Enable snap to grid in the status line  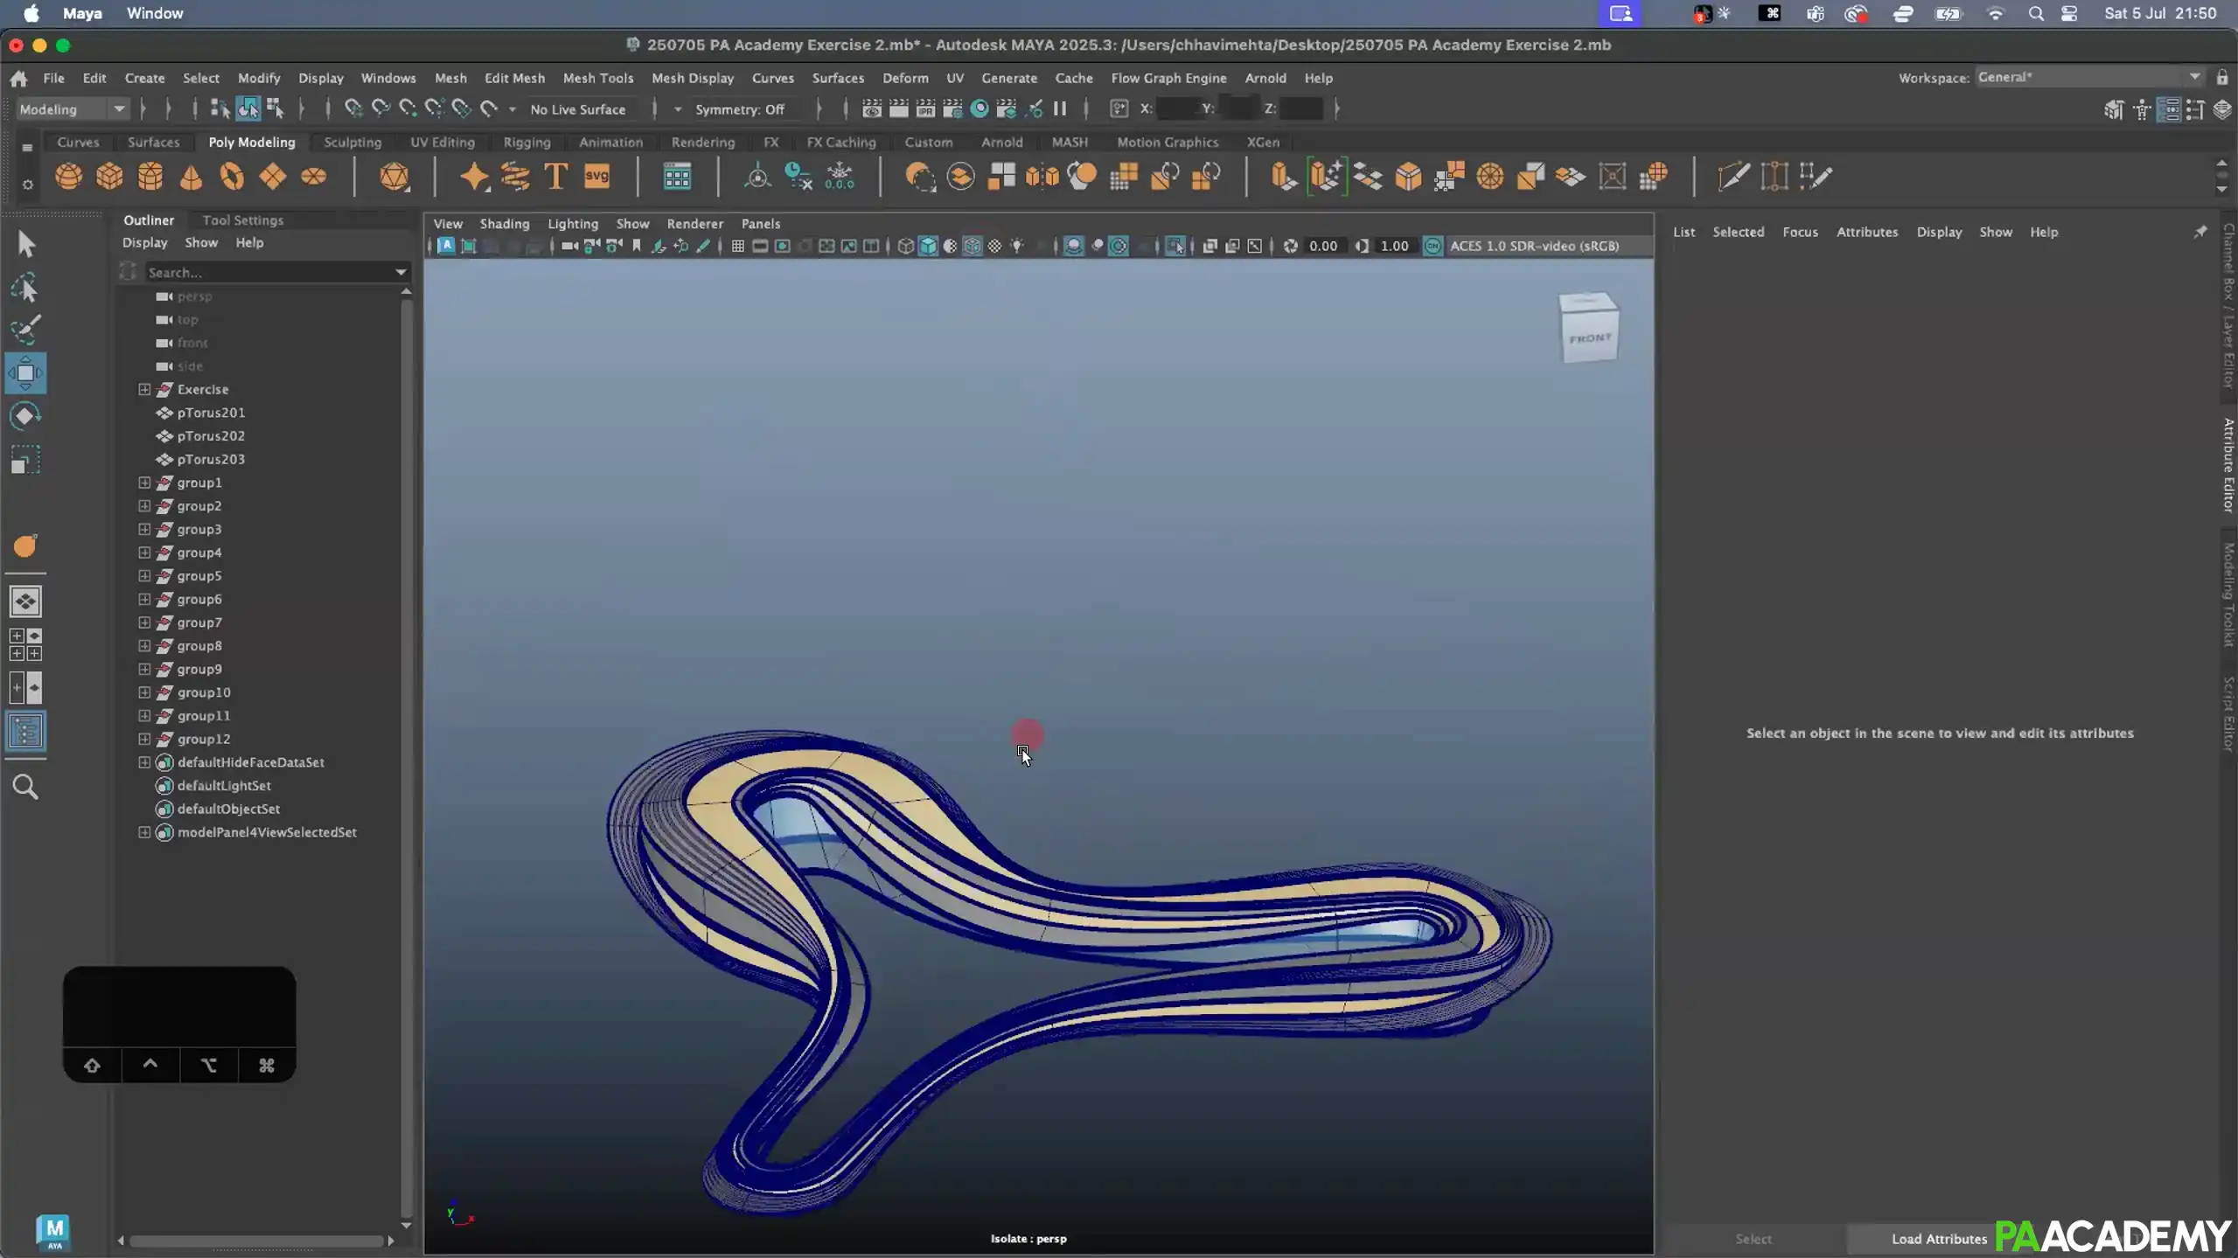[x=353, y=108]
